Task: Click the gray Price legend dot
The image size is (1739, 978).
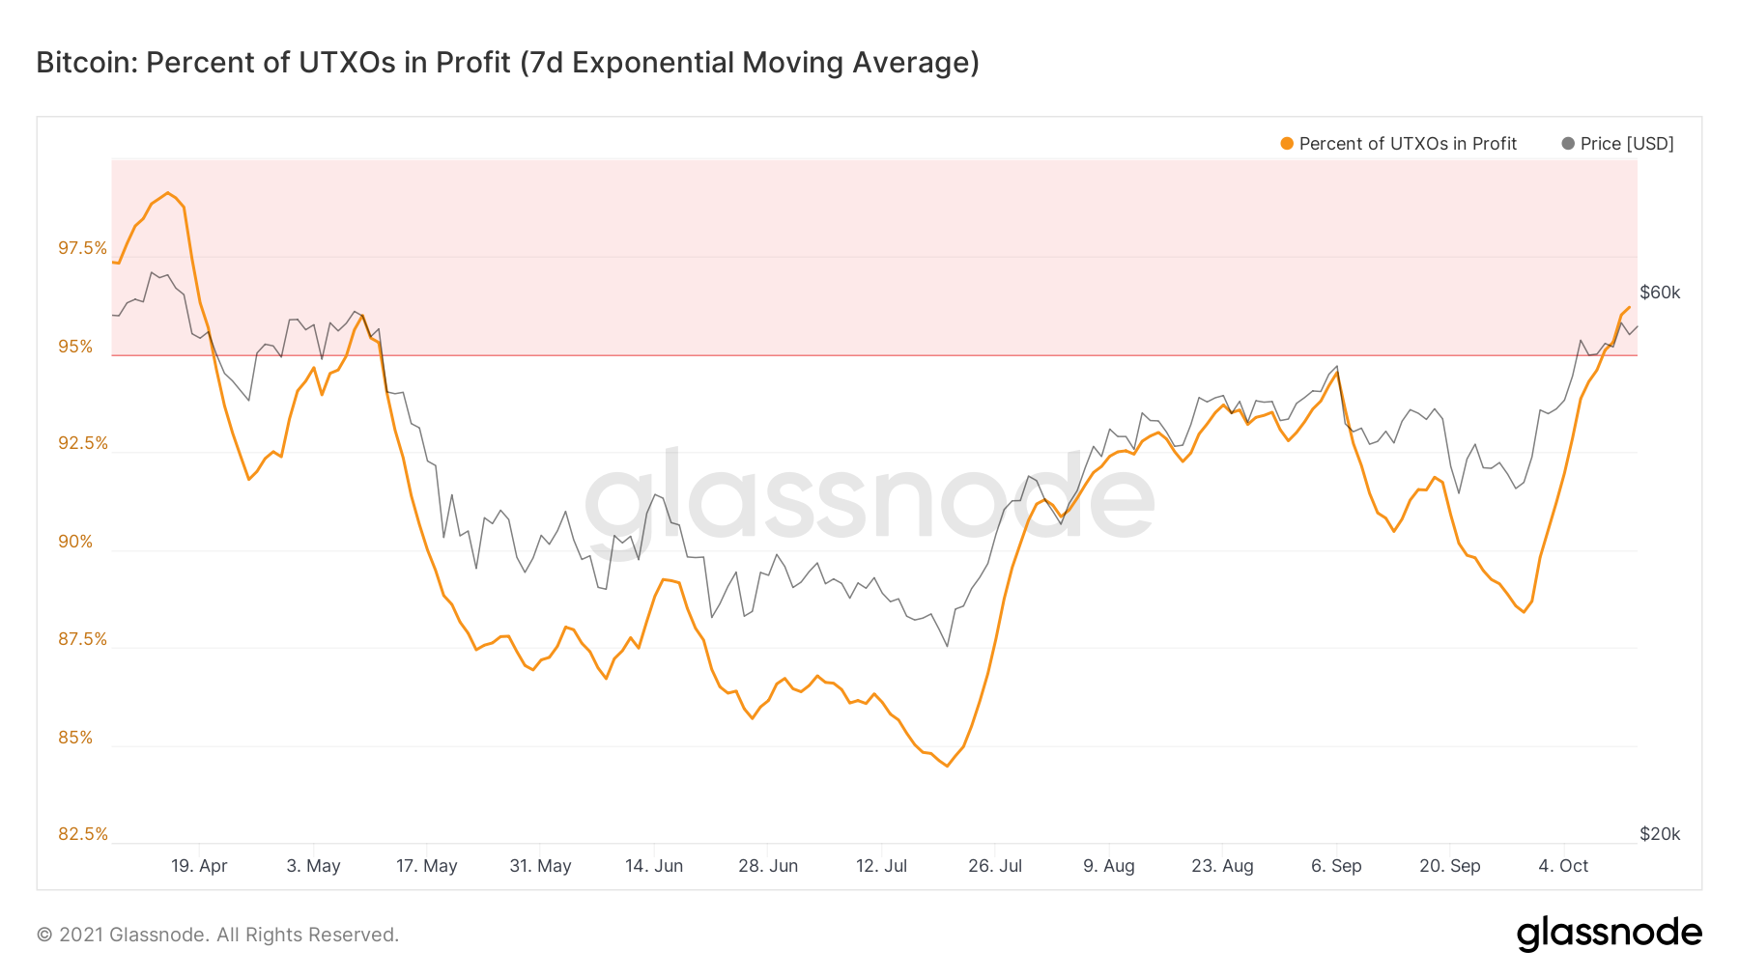Action: (1568, 144)
